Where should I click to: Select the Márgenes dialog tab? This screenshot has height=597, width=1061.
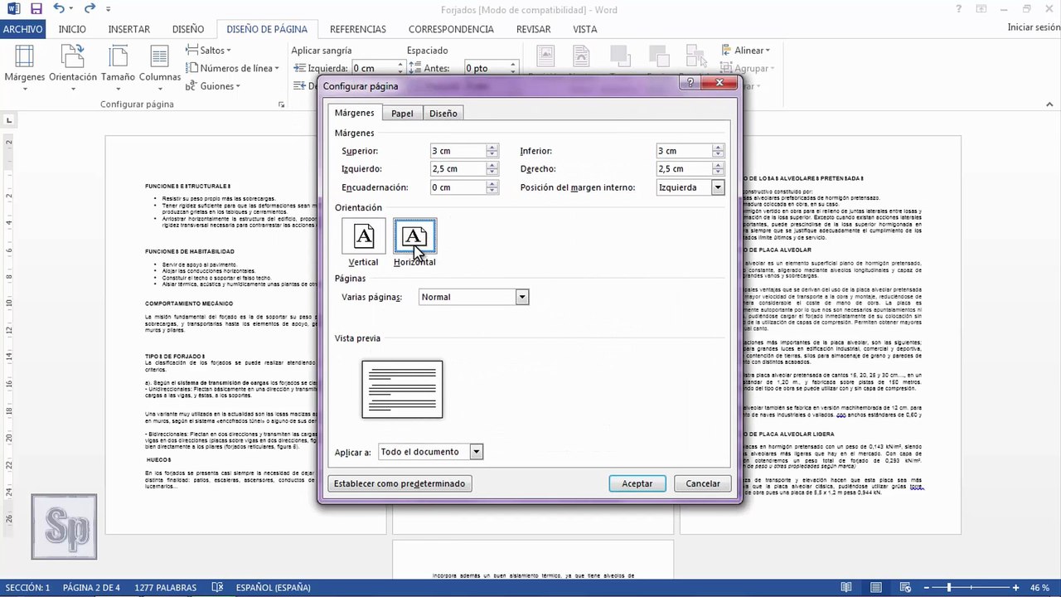355,113
